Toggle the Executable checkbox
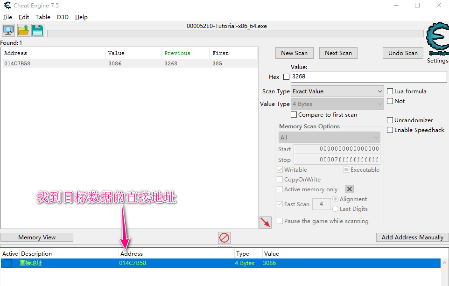This screenshot has height=286, width=449. (x=346, y=170)
